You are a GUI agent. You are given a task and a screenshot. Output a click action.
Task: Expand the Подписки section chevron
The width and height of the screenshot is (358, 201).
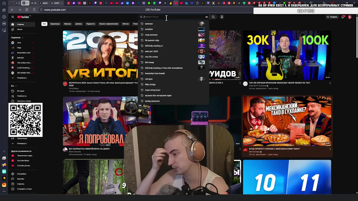pyautogui.click(x=22, y=38)
